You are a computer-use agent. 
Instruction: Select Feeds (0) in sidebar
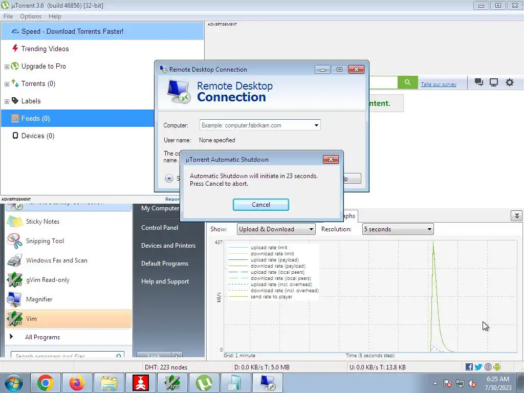click(x=78, y=118)
